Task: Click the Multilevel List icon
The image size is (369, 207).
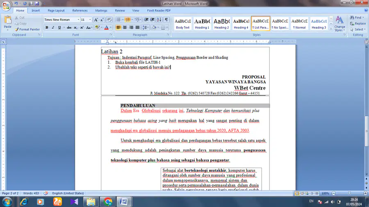Action: click(x=137, y=20)
